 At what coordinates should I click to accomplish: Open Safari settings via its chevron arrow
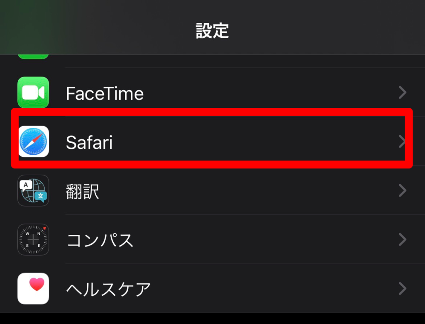click(402, 142)
